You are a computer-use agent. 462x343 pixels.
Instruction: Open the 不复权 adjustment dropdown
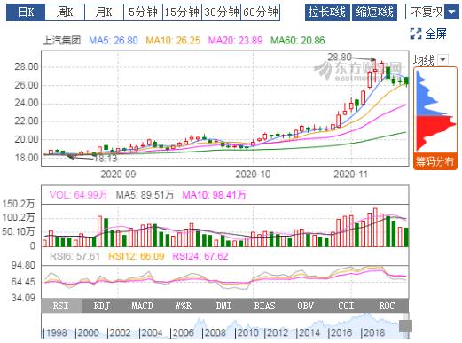451,12
